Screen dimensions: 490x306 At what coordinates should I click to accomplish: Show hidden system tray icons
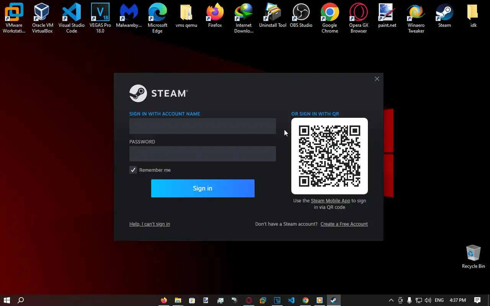click(x=391, y=300)
